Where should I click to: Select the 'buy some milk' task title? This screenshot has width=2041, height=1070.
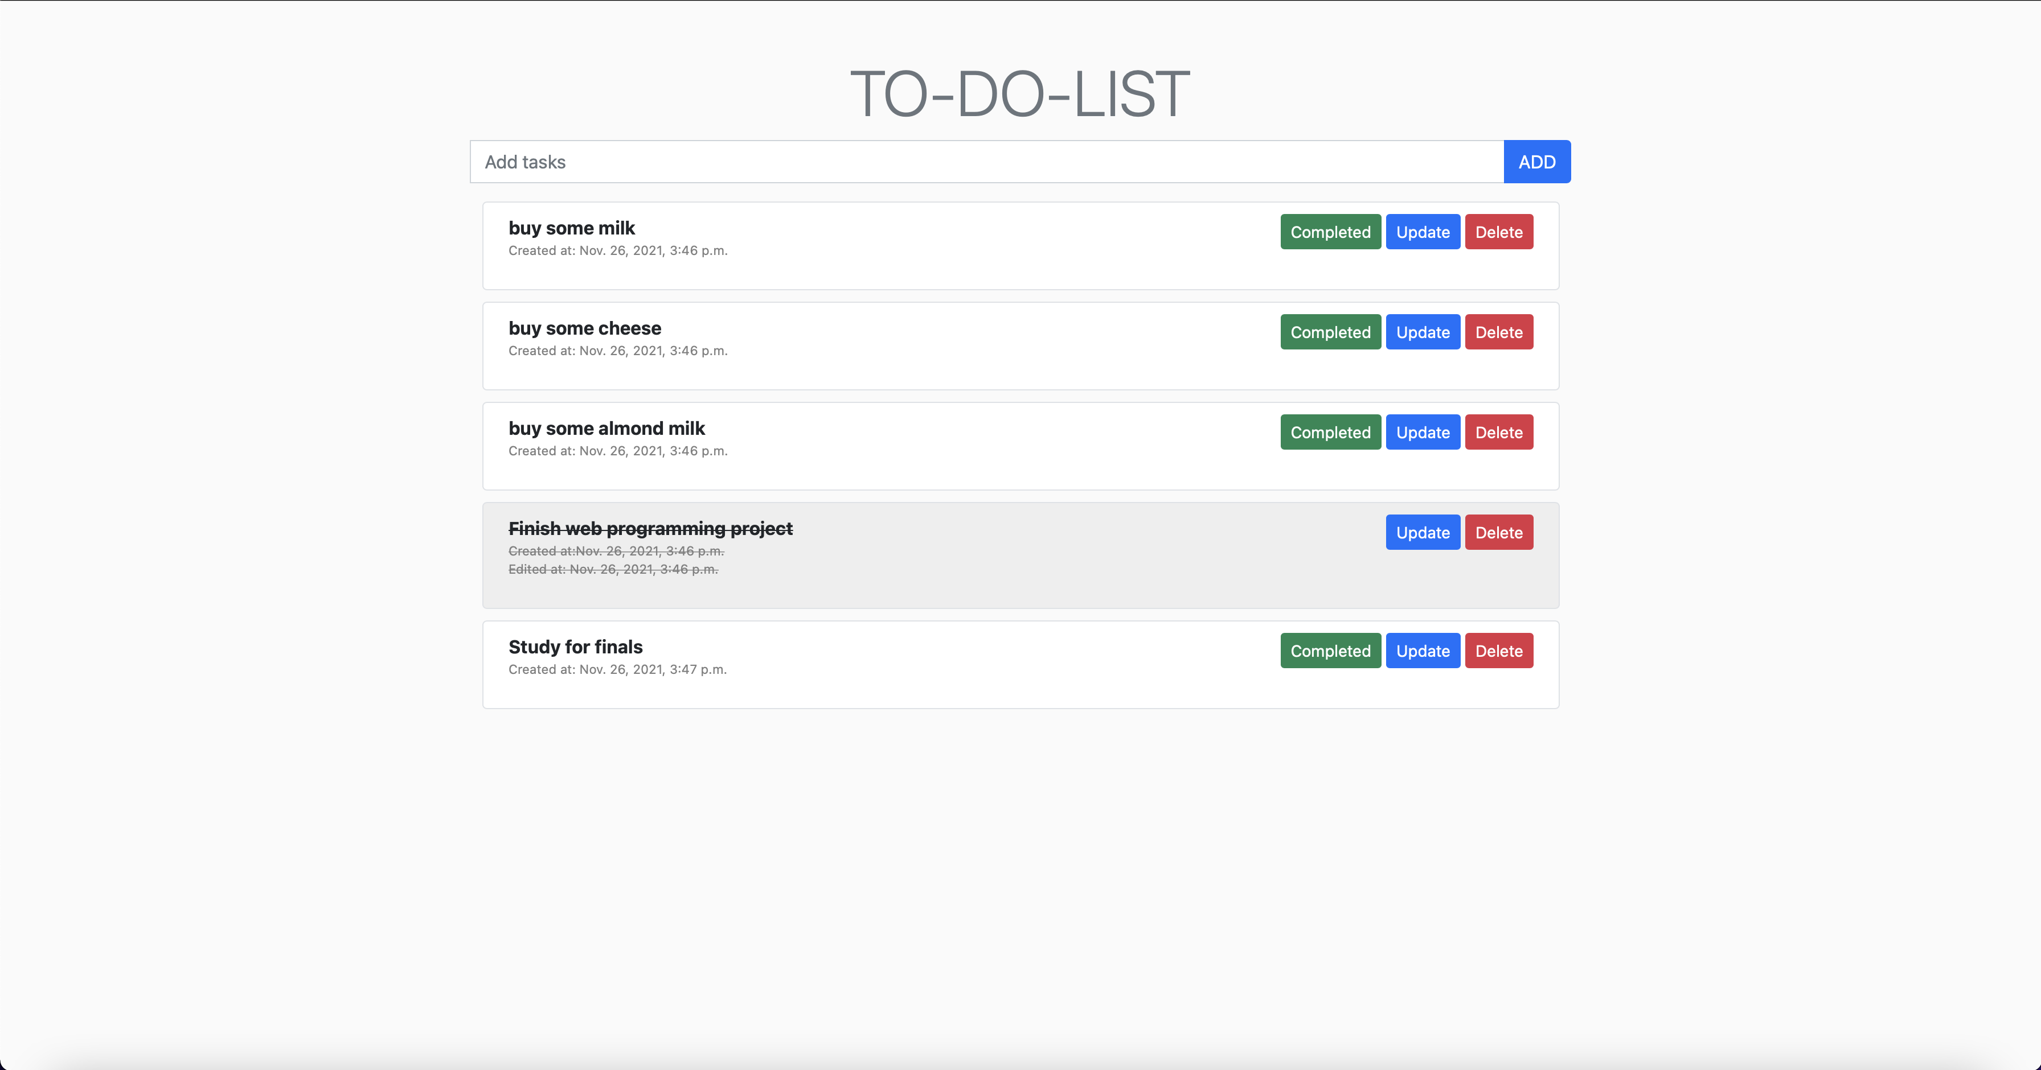coord(571,227)
